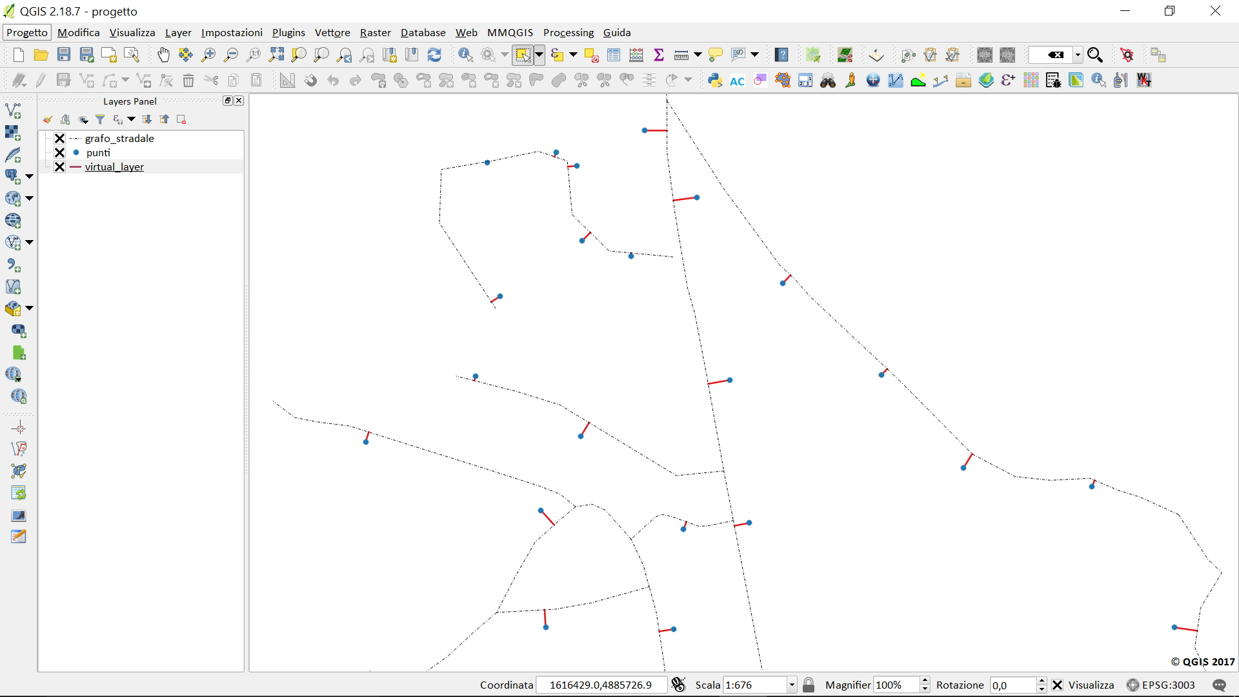Screen dimensions: 1239x697
Task: Click the Refresh map icon
Action: pos(434,56)
